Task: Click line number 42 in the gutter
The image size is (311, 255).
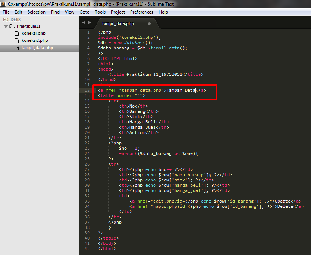Action: [x=87, y=249]
